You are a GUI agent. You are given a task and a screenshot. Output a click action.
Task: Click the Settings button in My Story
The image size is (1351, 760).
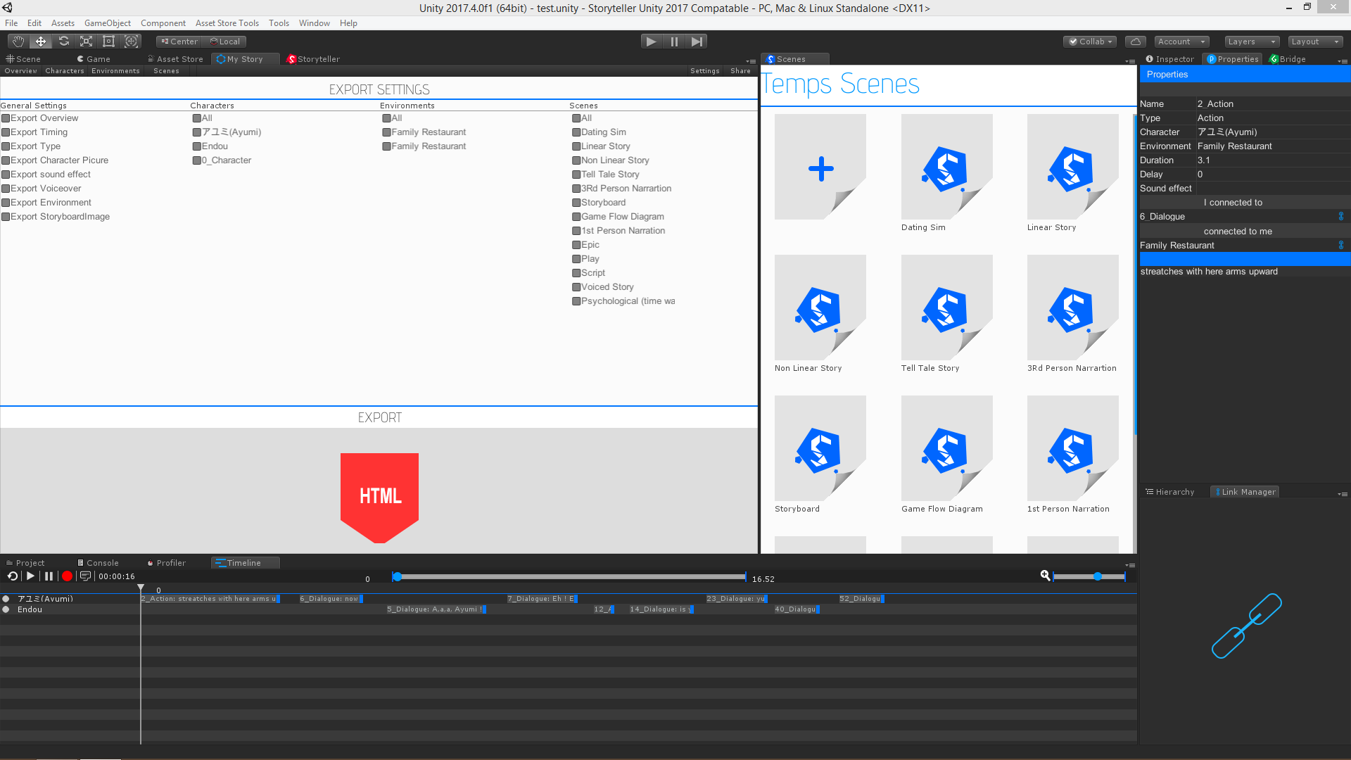click(x=704, y=71)
